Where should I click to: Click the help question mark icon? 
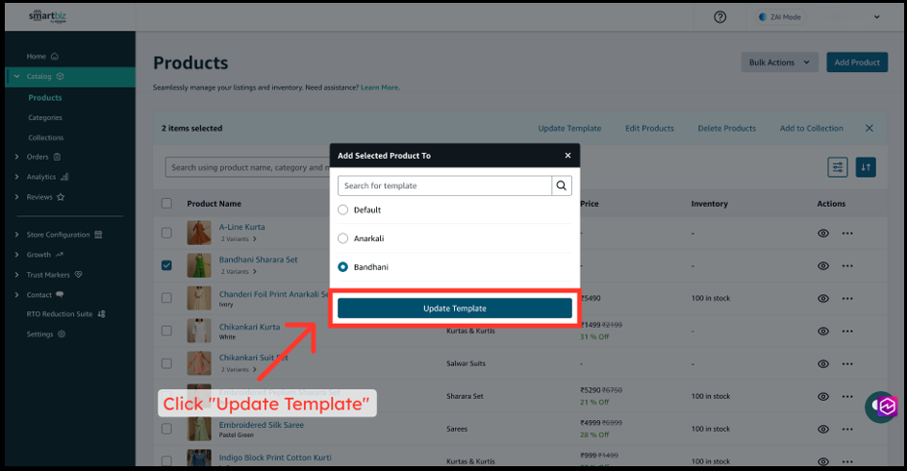[720, 17]
